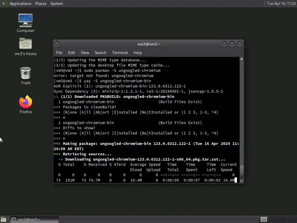Click the '10.8M' current speed value

click(229, 180)
